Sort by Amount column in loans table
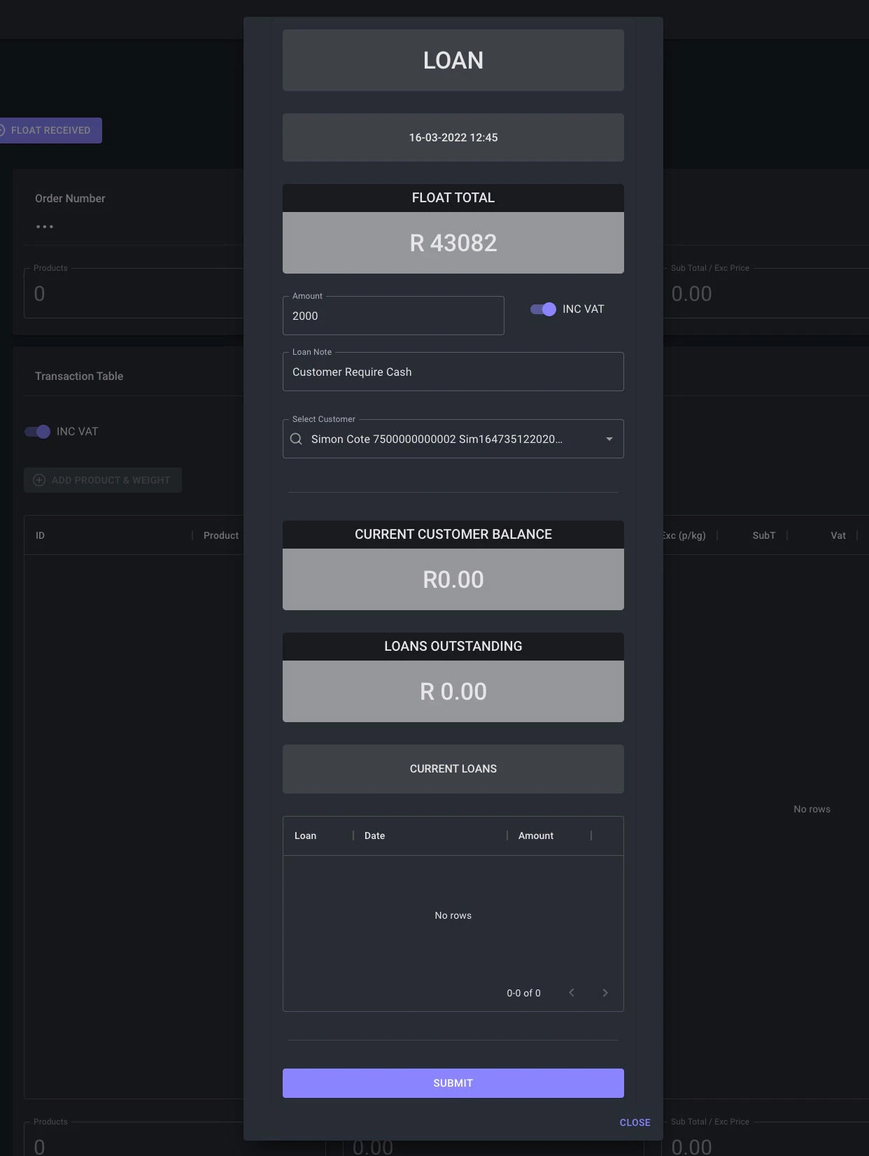 click(x=535, y=836)
